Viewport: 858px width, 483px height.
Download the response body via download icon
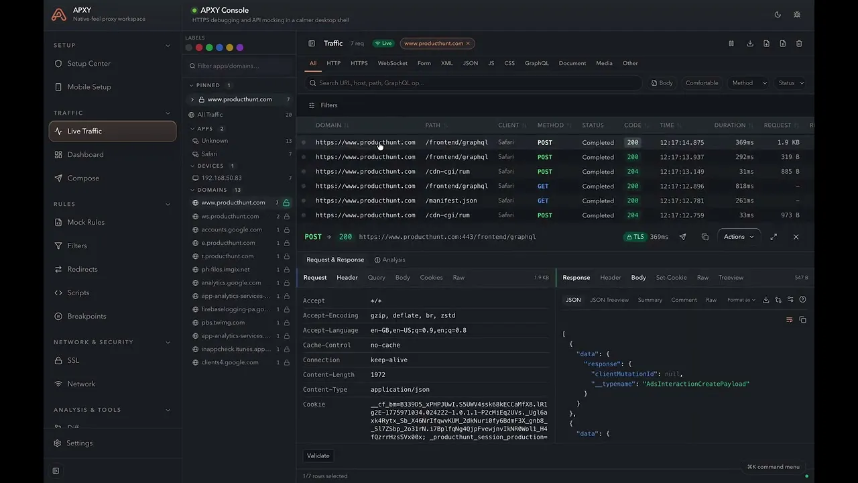coord(766,300)
